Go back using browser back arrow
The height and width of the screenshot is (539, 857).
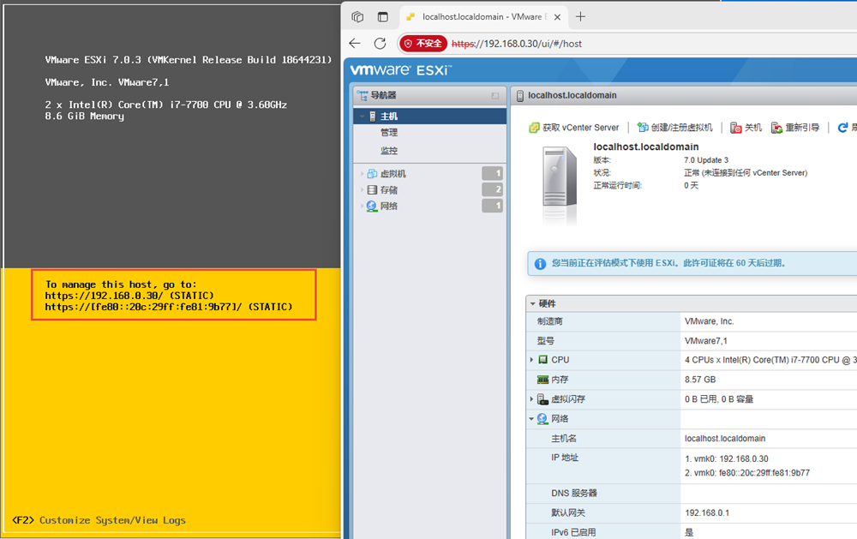(x=355, y=44)
